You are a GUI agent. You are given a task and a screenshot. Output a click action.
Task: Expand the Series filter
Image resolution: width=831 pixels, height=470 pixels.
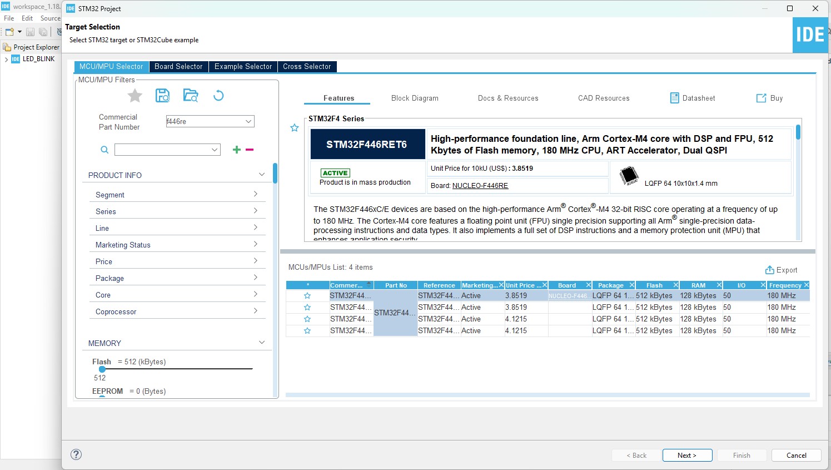[256, 211]
